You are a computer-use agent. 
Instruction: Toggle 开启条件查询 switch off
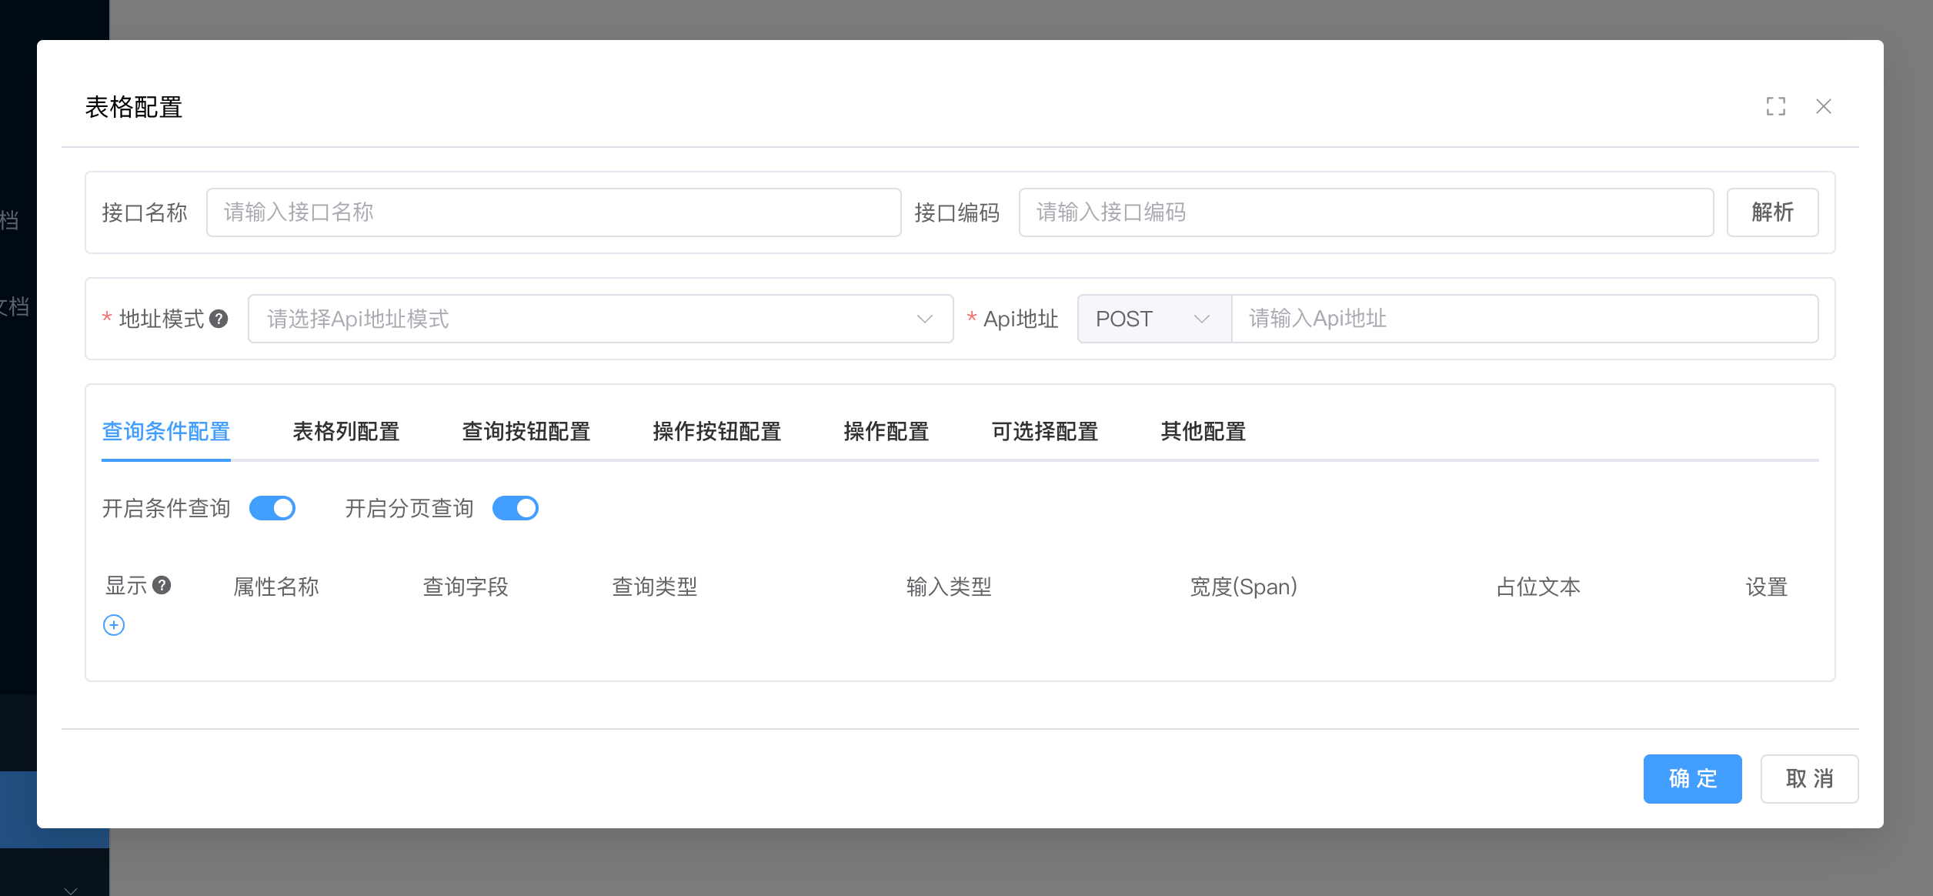(272, 508)
